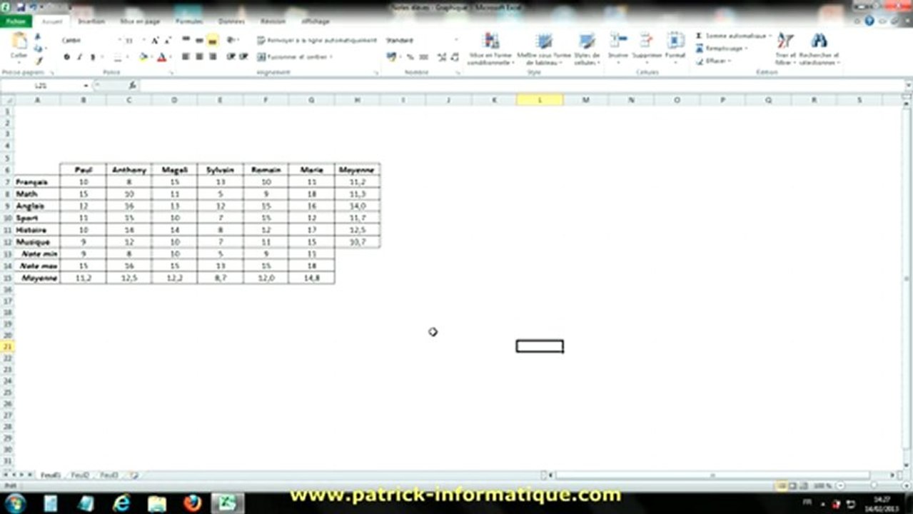Open the Fichier tab
This screenshot has height=514, width=913.
[14, 21]
